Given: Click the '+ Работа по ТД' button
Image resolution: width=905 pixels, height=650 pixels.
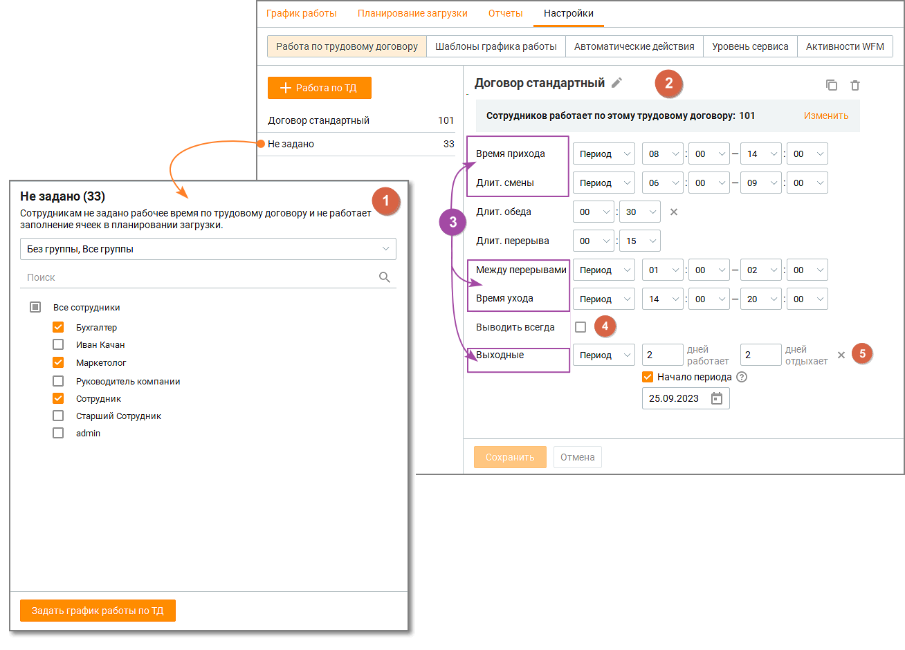Looking at the screenshot, I should (x=320, y=88).
